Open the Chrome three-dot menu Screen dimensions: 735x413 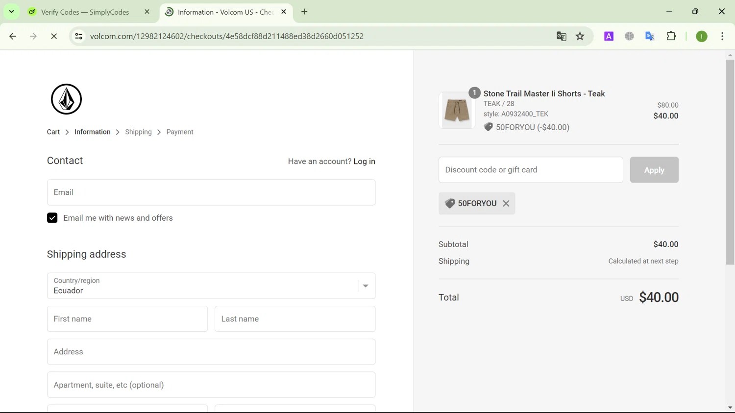[722, 36]
